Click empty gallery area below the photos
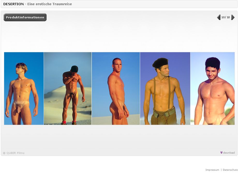This screenshot has width=239, height=192. pyautogui.click(x=119, y=138)
